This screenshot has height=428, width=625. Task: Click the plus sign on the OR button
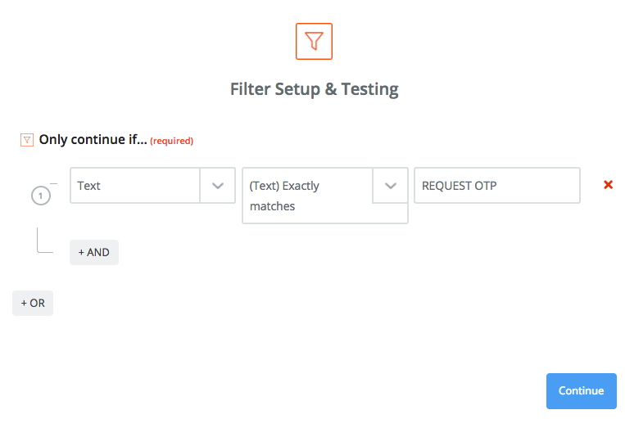click(x=24, y=303)
